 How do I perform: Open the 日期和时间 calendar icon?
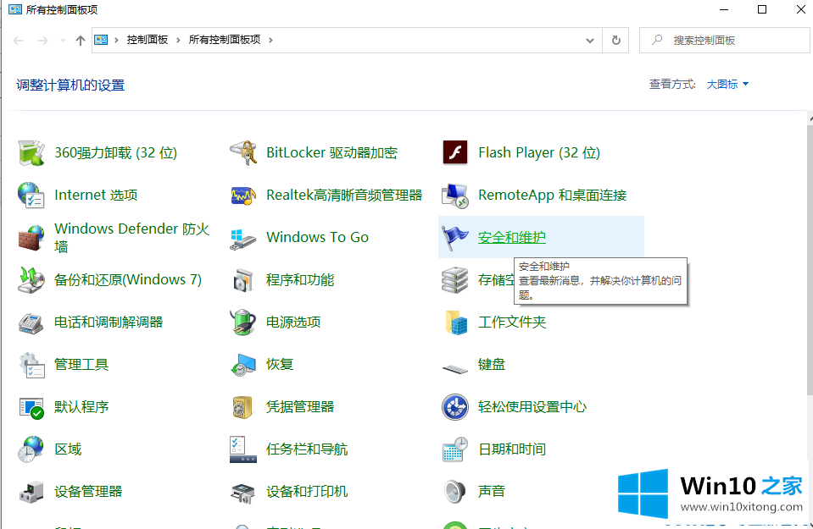tap(455, 449)
